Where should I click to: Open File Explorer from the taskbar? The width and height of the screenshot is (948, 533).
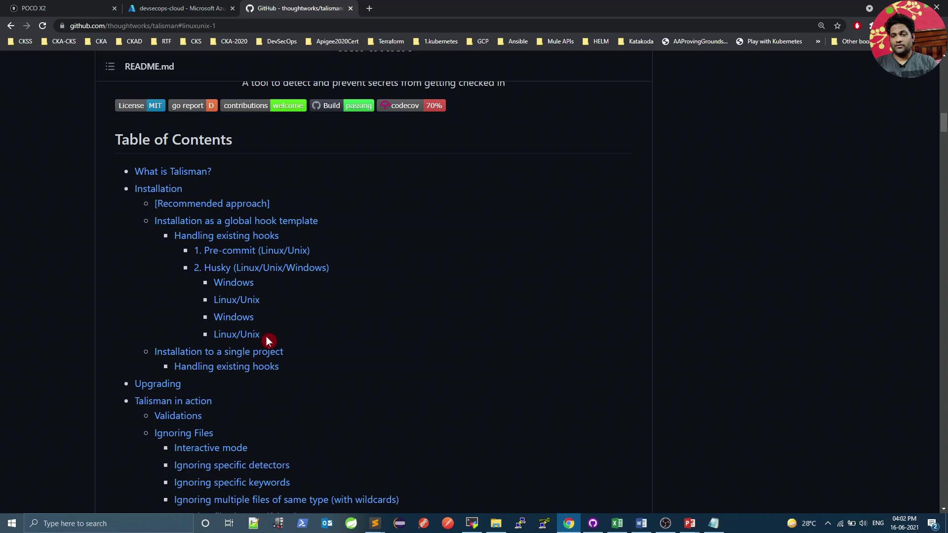[496, 523]
